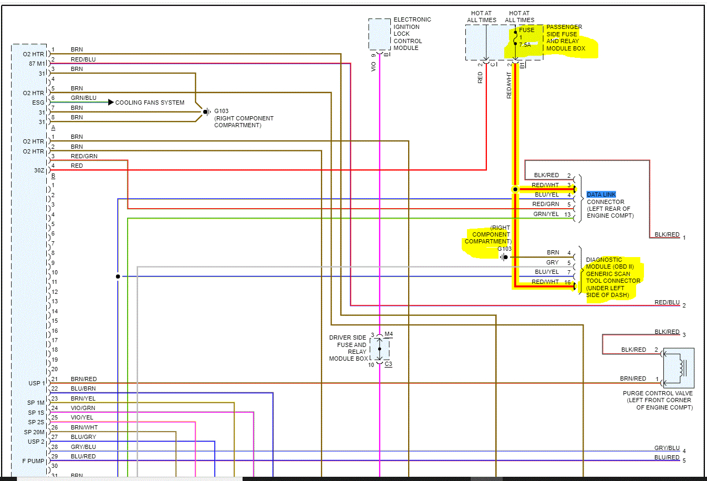Click the SP 2S terminal label
This screenshot has height=481, width=707.
36,422
